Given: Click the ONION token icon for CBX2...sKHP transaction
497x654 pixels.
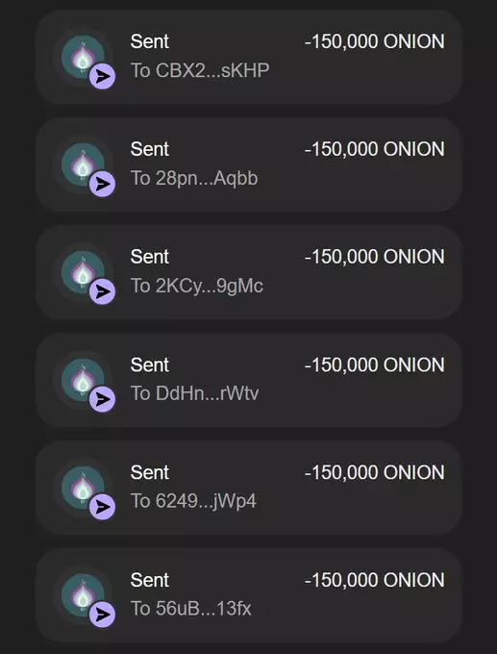Looking at the screenshot, I should pyautogui.click(x=83, y=57).
